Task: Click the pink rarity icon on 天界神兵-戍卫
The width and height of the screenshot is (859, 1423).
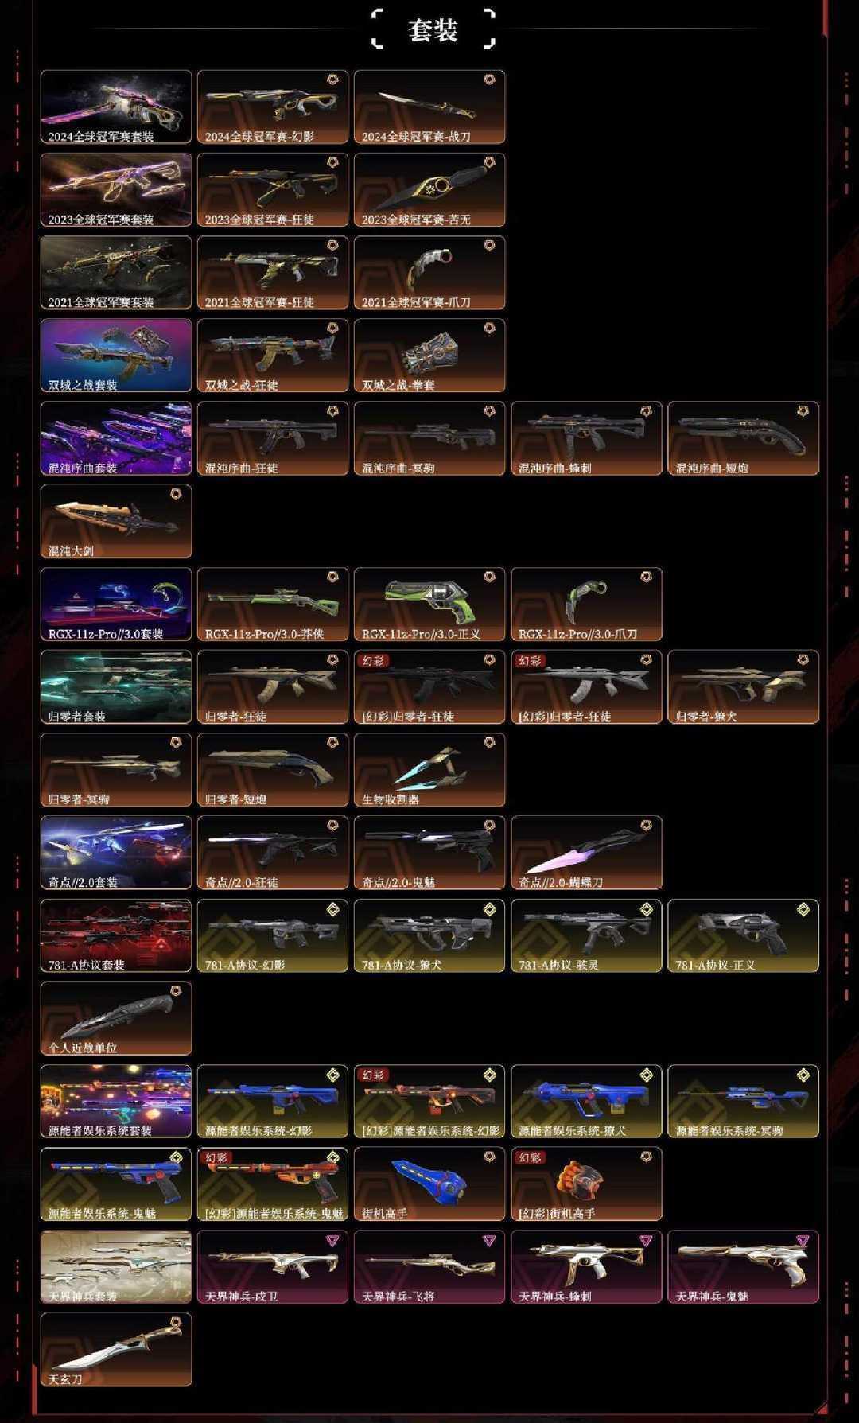Action: (332, 1240)
